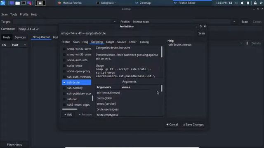
Task: Uncheck the ssh-brute script checkbox
Action: (x=64, y=82)
